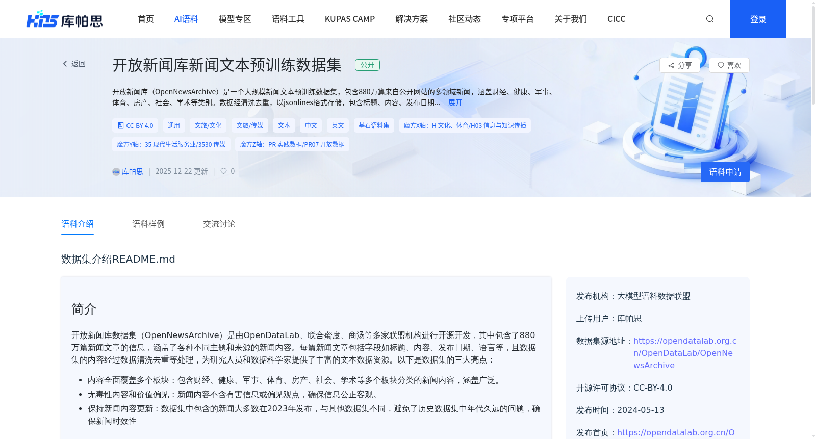Click the 登录 login button
This screenshot has width=816, height=439.
pos(758,19)
